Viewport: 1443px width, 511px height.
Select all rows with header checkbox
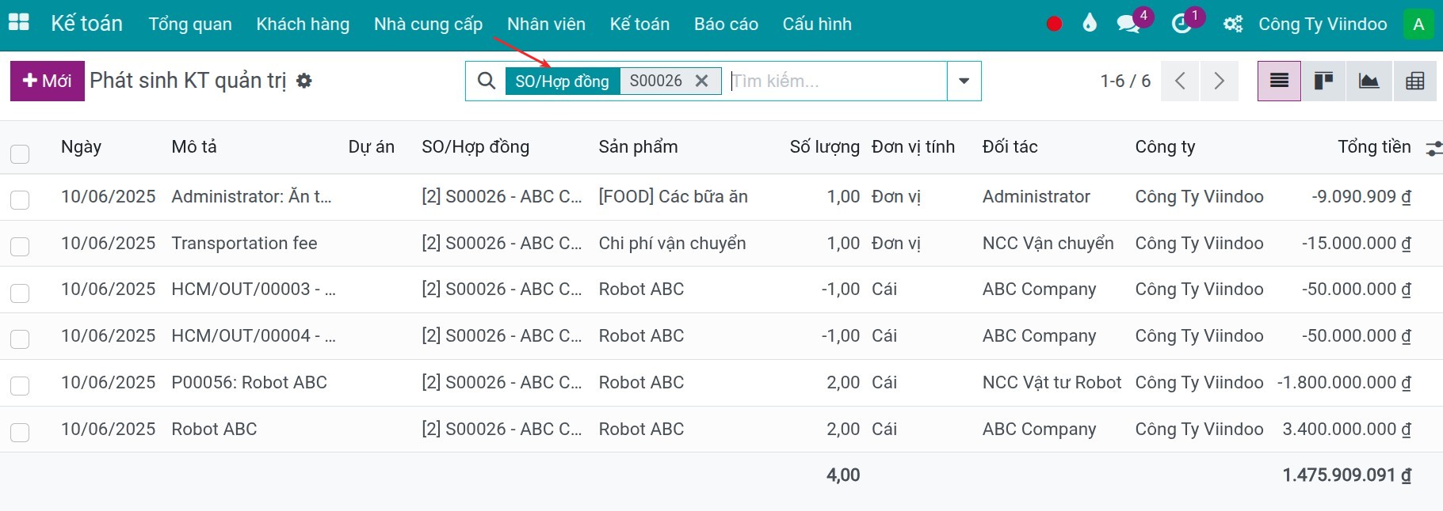pyautogui.click(x=20, y=153)
